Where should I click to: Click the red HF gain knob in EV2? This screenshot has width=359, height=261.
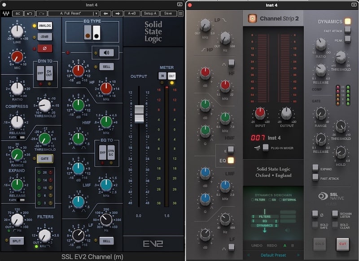click(x=78, y=71)
